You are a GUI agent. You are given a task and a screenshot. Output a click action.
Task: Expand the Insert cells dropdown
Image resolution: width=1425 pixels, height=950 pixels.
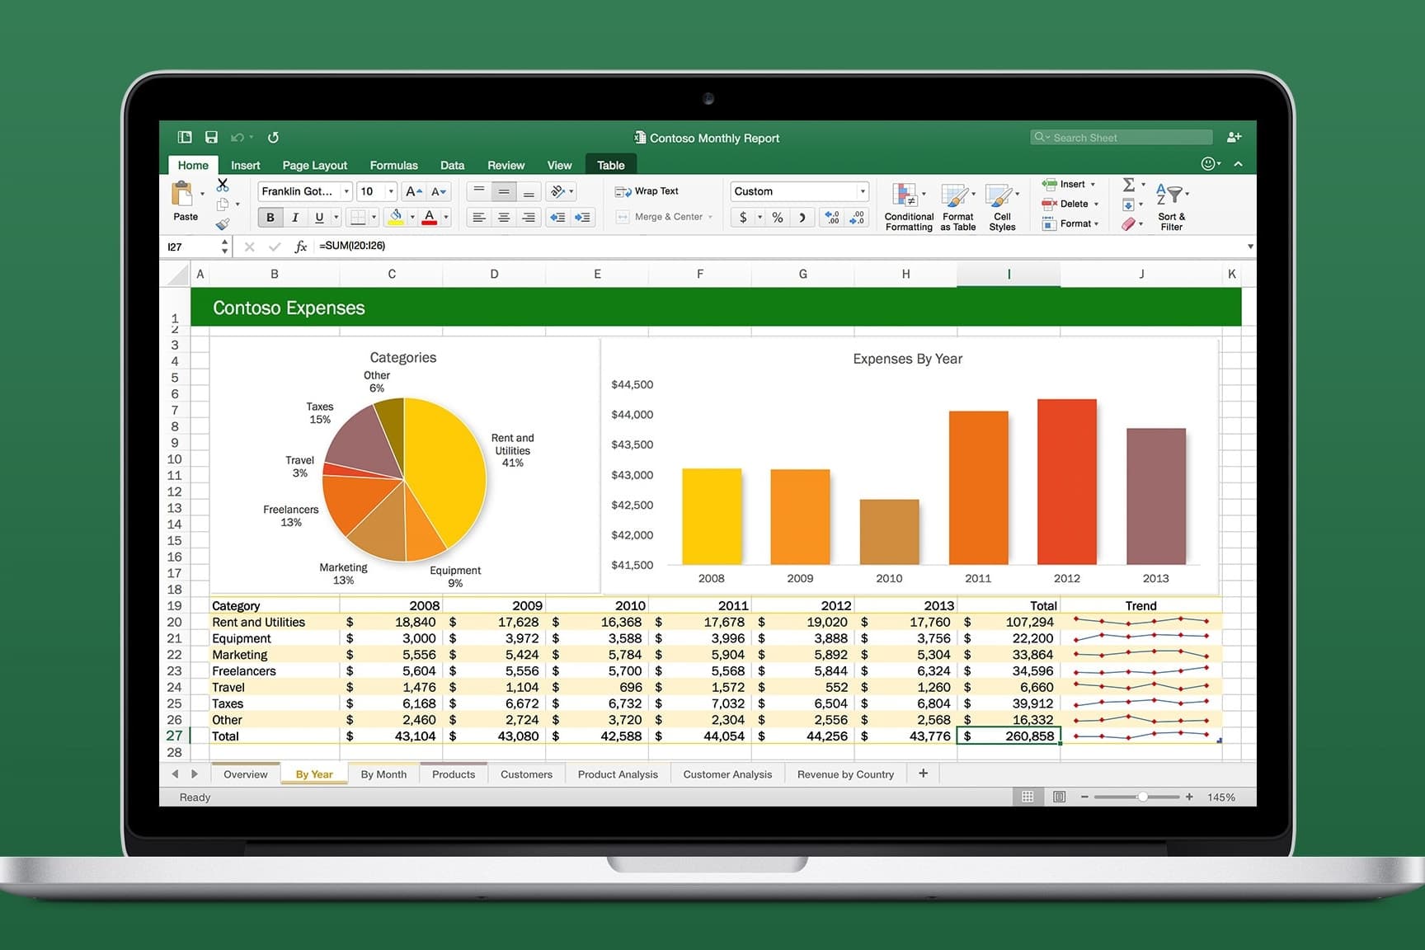[1093, 185]
